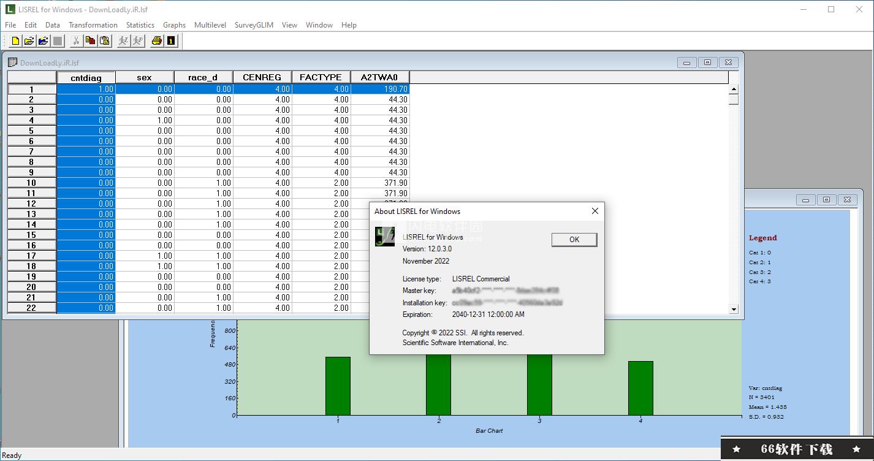Click the Print toolbar icon
The image size is (874, 461).
click(x=156, y=41)
